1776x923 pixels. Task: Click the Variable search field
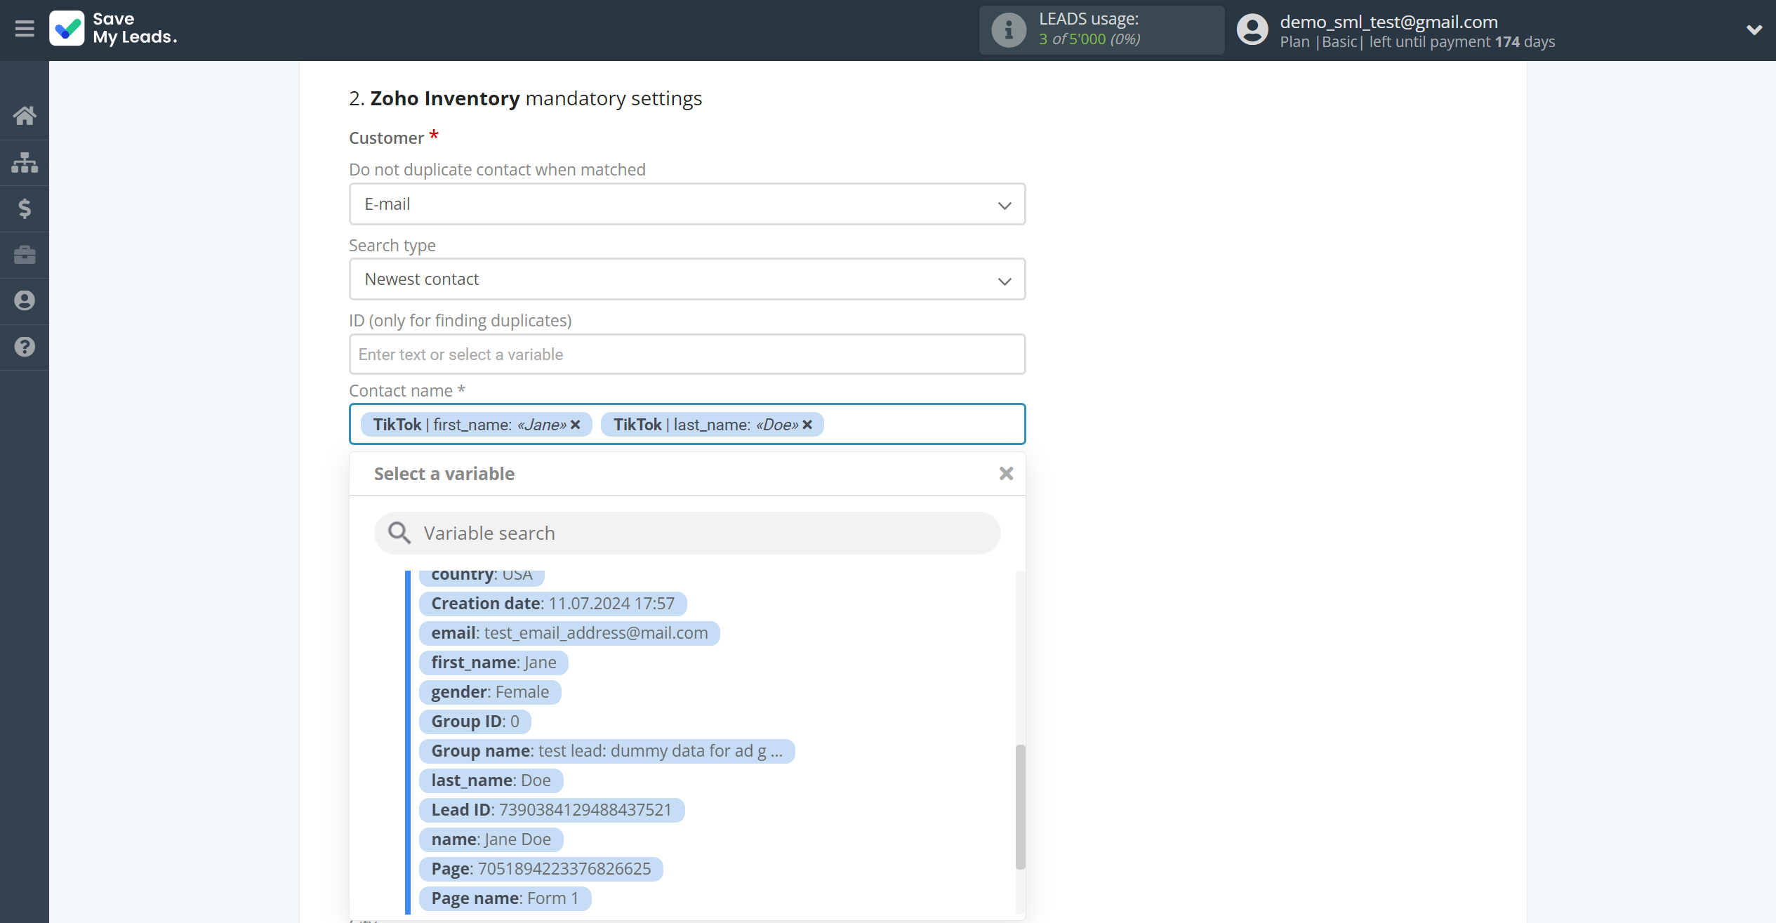687,533
